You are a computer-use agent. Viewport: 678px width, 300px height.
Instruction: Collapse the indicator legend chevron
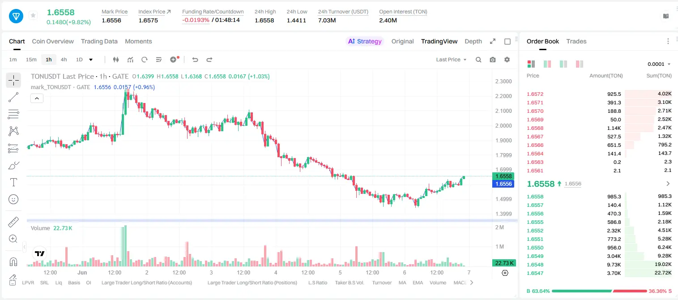click(37, 98)
